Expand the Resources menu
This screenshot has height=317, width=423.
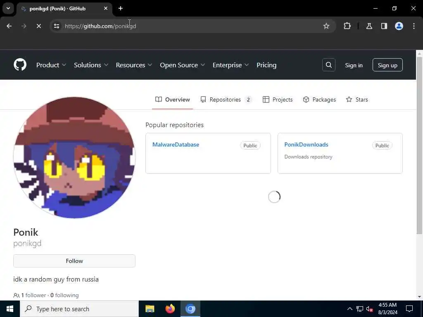pyautogui.click(x=134, y=65)
